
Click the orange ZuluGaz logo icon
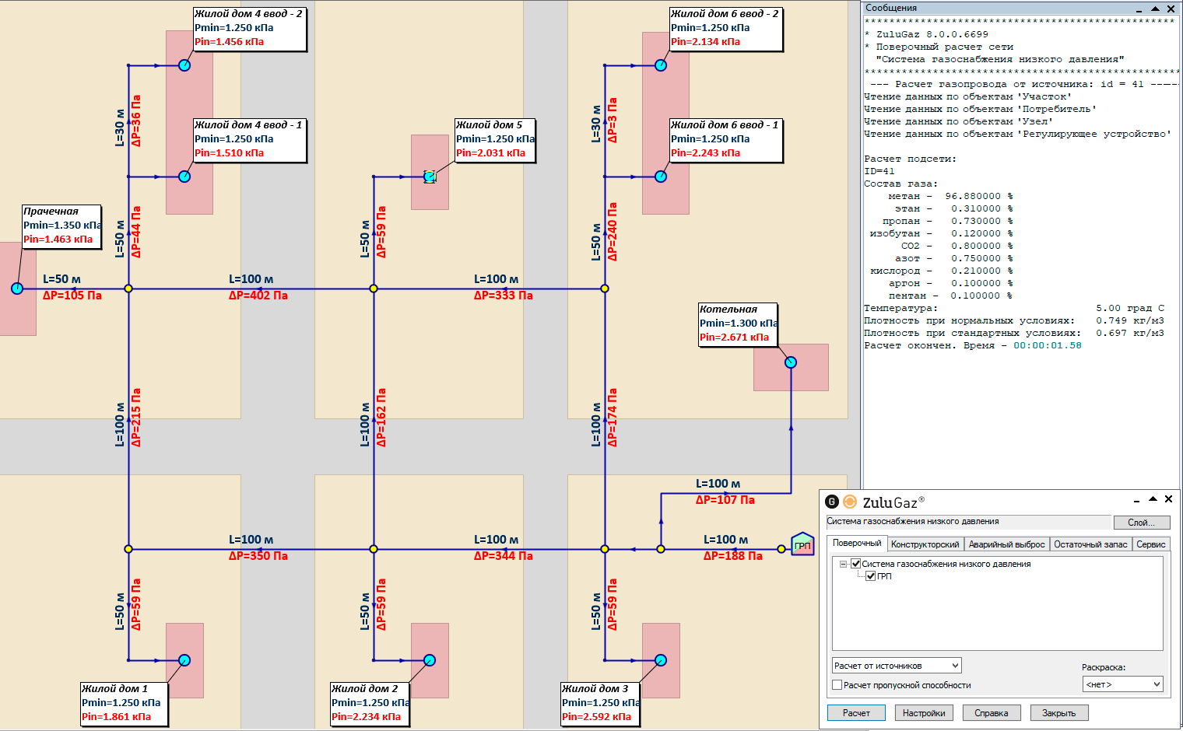click(850, 502)
